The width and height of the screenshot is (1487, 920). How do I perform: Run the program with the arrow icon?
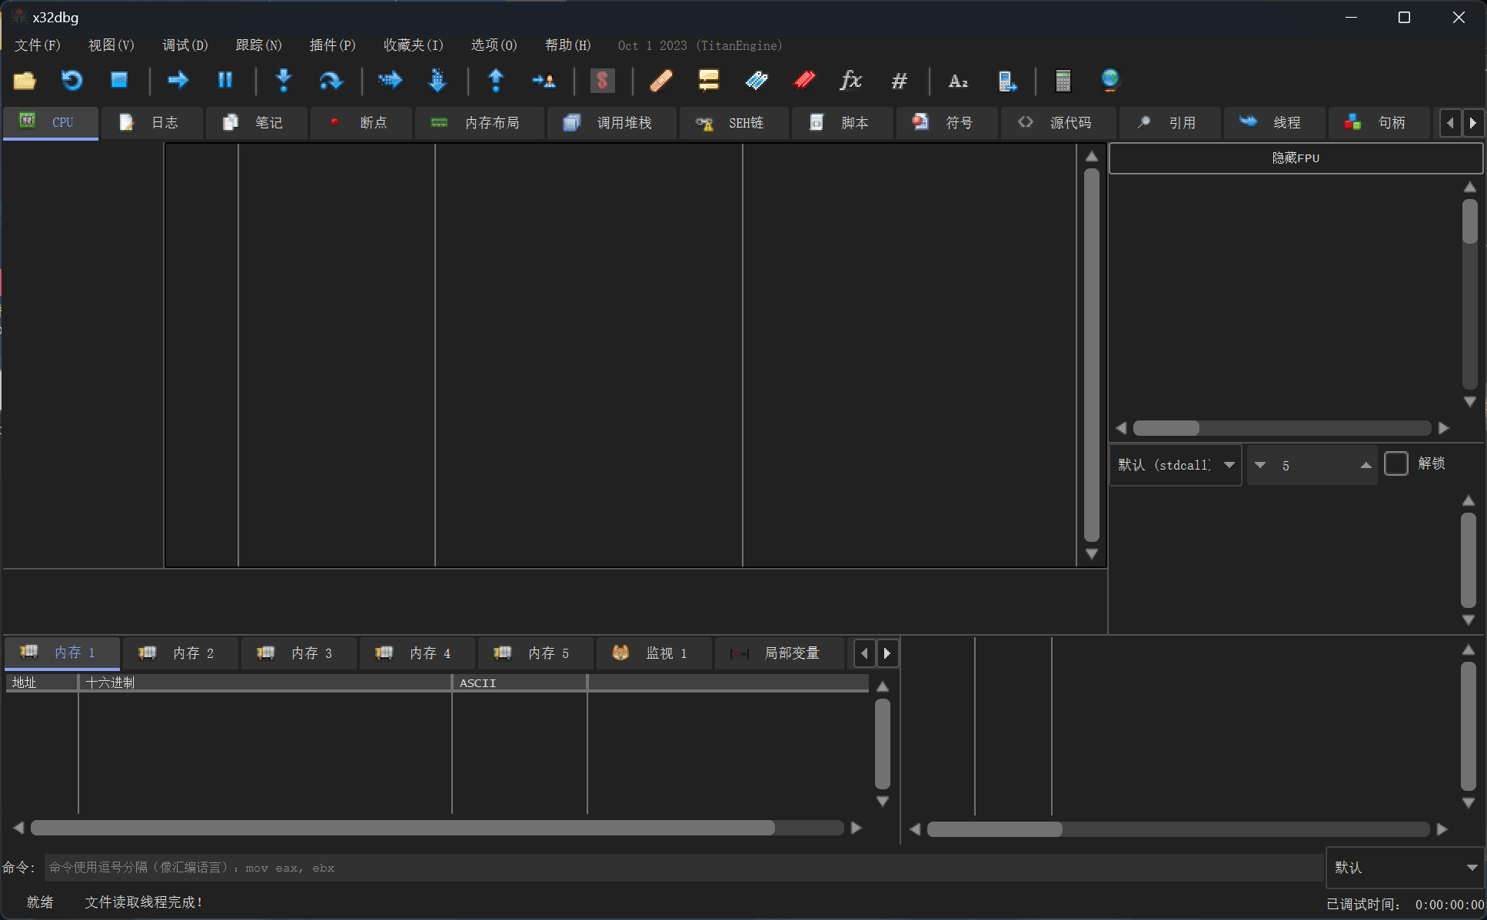pyautogui.click(x=178, y=80)
